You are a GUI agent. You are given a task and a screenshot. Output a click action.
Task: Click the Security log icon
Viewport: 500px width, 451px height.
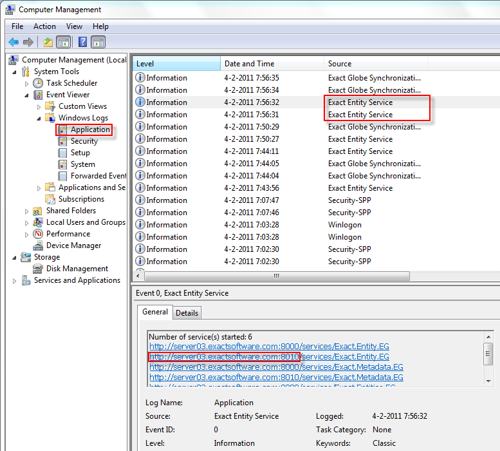tap(62, 141)
